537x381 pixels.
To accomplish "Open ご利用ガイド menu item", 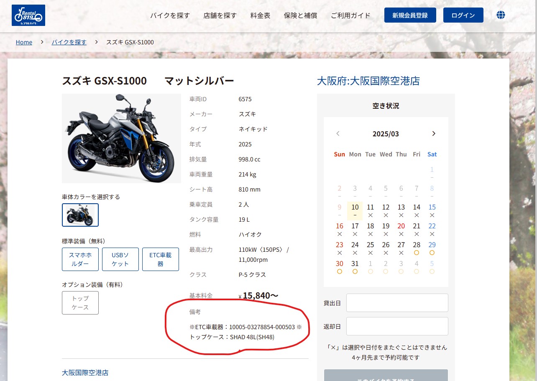I will pyautogui.click(x=350, y=15).
